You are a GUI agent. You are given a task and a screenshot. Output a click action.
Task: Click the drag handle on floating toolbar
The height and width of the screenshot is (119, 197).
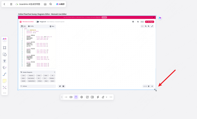pos(62,97)
